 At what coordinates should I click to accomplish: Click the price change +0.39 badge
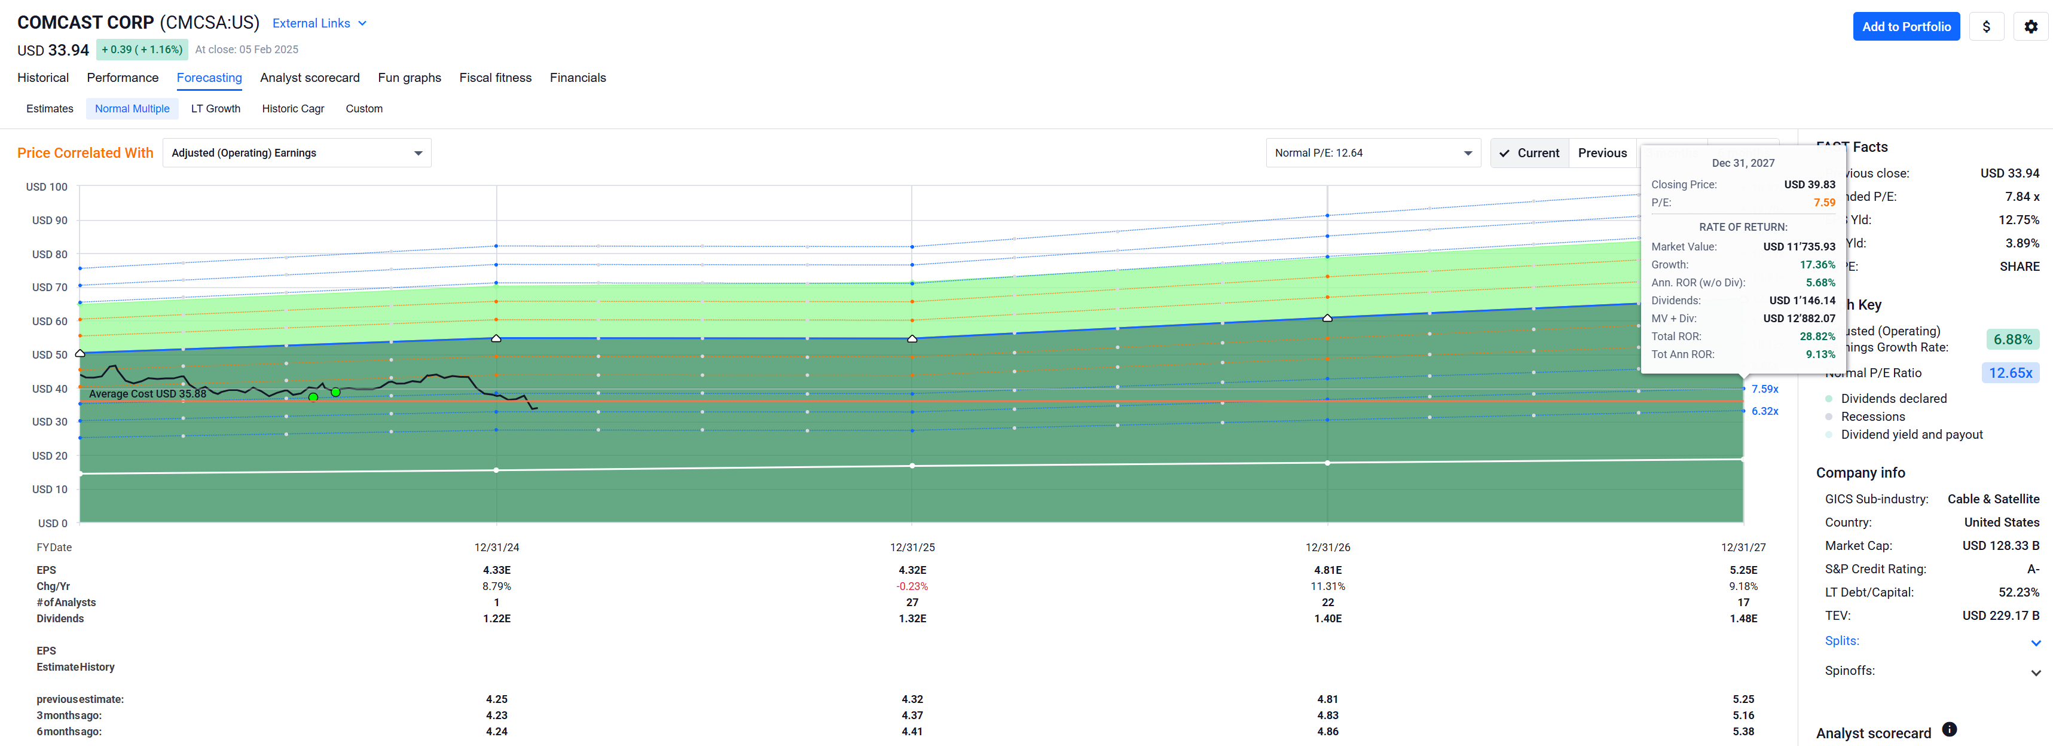[x=142, y=50]
